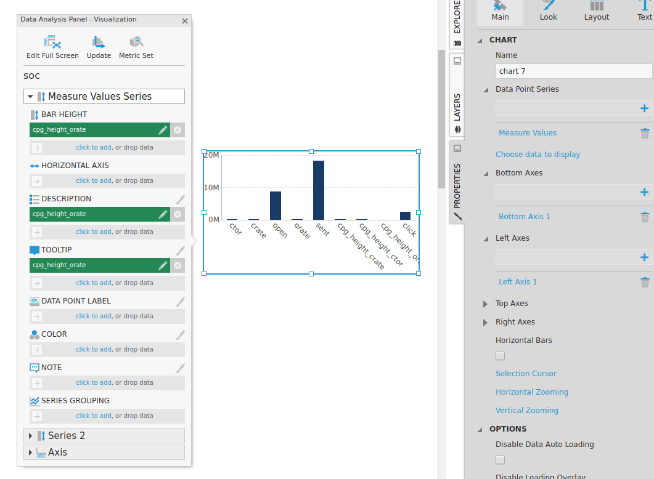Toggle the Horizontal Bars checkbox
654x479 pixels.
point(500,356)
